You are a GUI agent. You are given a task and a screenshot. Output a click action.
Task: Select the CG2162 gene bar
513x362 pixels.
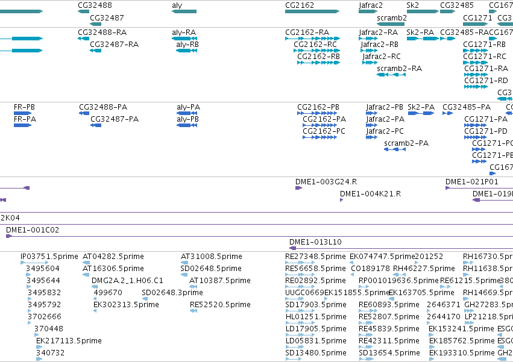[x=312, y=11]
